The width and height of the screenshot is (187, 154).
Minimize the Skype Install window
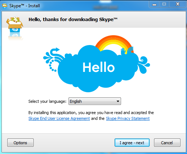click(x=154, y=4)
